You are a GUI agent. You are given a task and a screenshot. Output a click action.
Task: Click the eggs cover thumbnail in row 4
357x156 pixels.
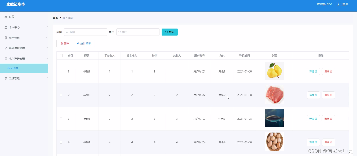tap(274, 142)
